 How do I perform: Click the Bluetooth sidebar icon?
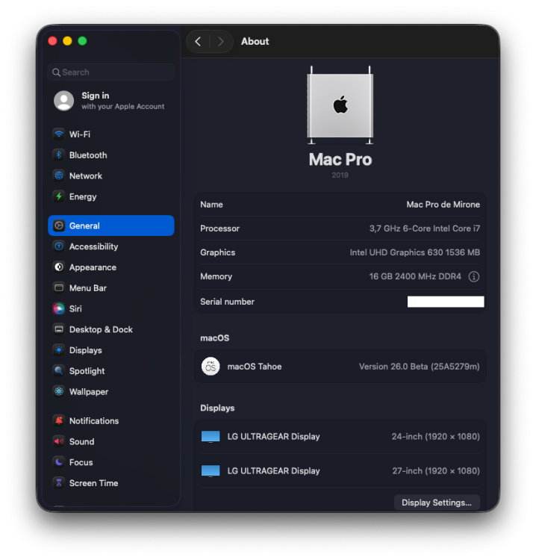59,155
